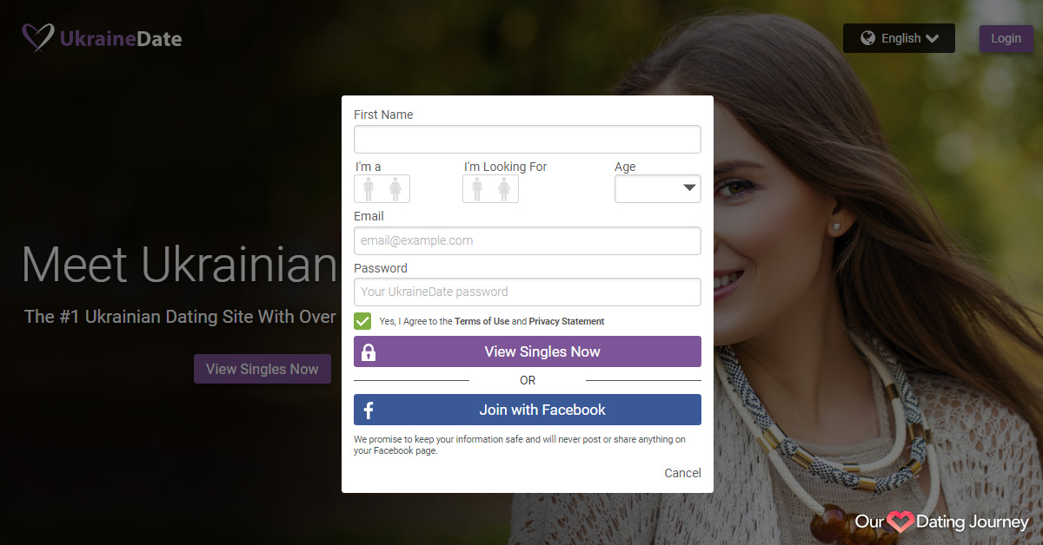Open the Terms of Use link

[x=482, y=321]
